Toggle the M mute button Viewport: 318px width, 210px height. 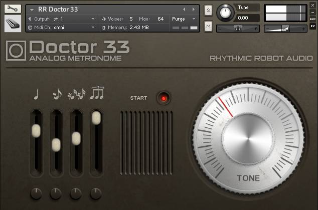coord(208,26)
